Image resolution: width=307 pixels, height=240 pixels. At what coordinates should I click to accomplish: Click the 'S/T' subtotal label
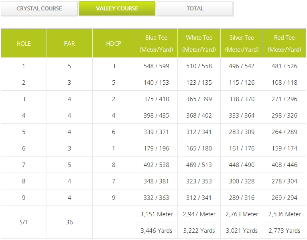tap(24, 222)
